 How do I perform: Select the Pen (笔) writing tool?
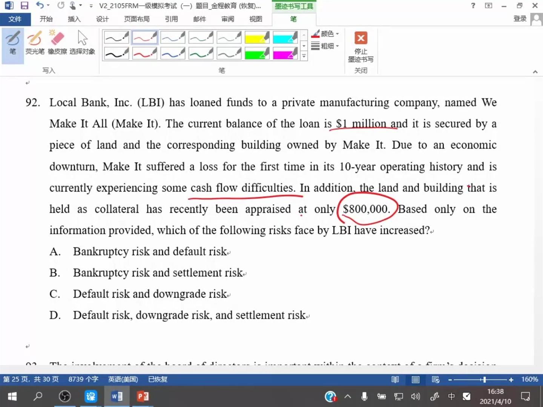pyautogui.click(x=13, y=44)
